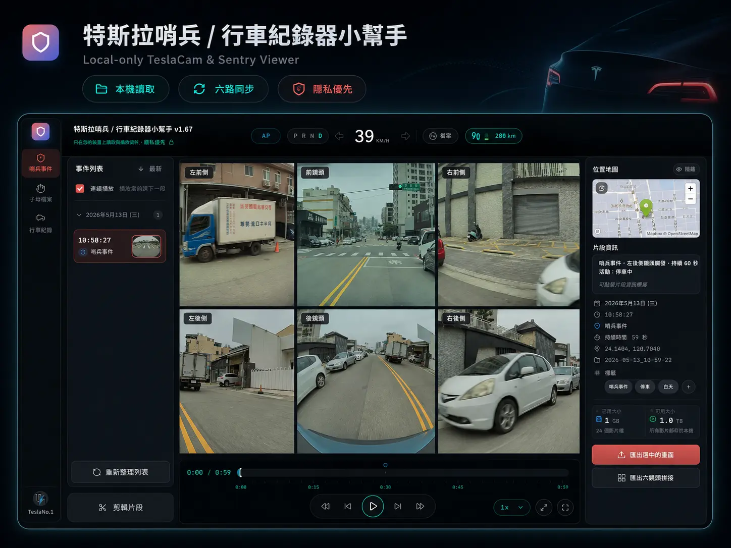Click the app shield logo in sidebar
The width and height of the screenshot is (731, 548).
point(40,132)
